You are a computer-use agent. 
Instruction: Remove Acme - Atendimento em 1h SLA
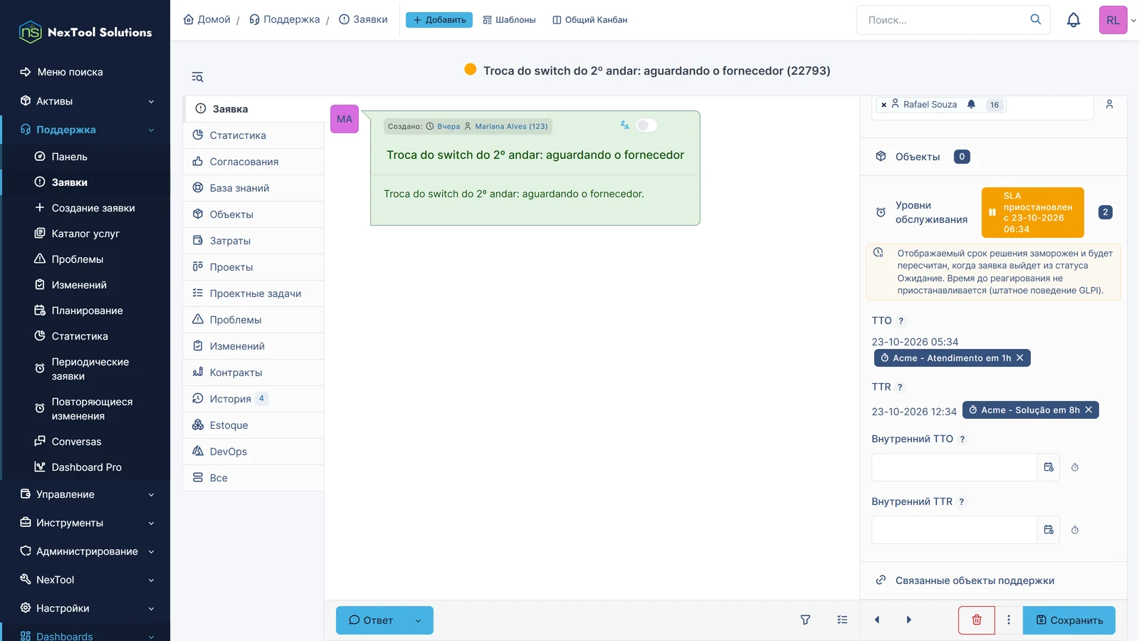click(1019, 358)
